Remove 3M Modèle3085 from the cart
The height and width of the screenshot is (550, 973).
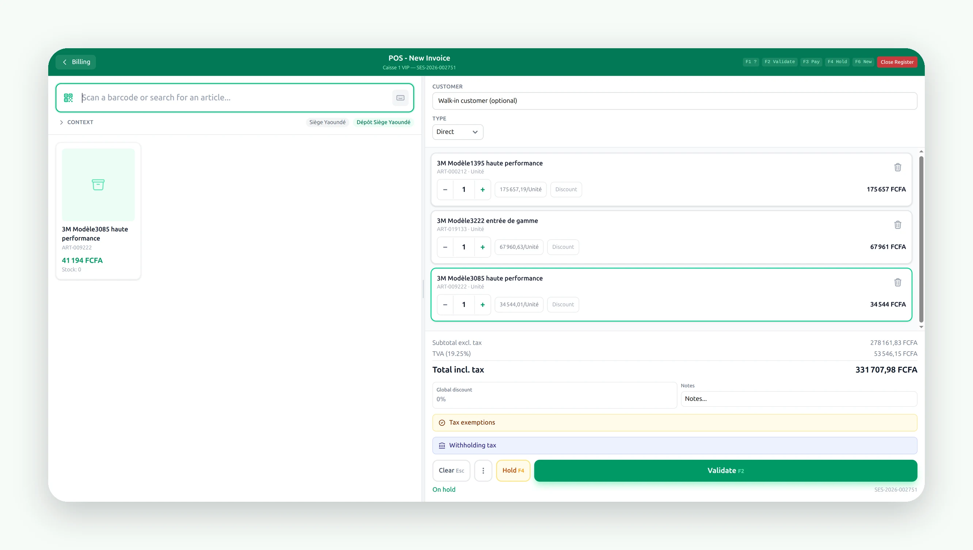pos(898,282)
